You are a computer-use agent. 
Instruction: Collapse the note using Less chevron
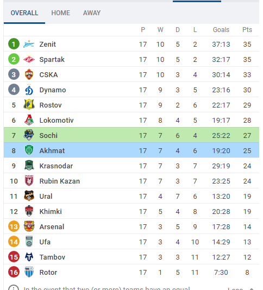[252, 288]
